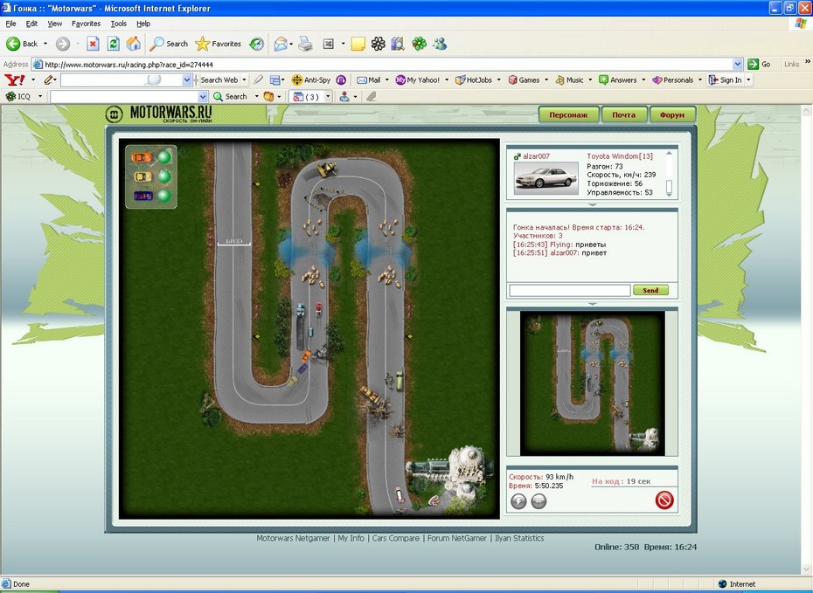Image resolution: width=813 pixels, height=593 pixels.
Task: Open the Search pane in IE toolbar
Action: pyautogui.click(x=169, y=44)
